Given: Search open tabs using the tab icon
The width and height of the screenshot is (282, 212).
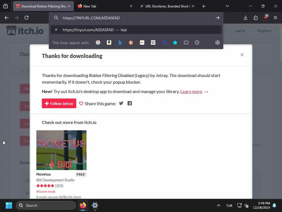Looking at the screenshot, I should (x=186, y=43).
